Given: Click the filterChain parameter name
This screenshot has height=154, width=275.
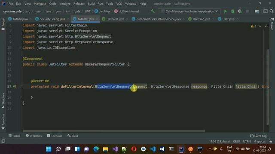Looking at the screenshot, I should tap(246, 86).
